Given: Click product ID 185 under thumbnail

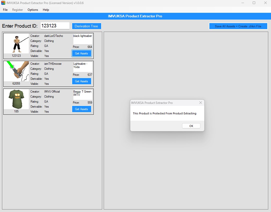Looking at the screenshot, I should point(16,111).
